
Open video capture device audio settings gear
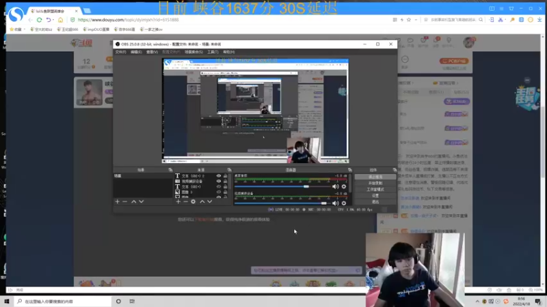pos(344,203)
